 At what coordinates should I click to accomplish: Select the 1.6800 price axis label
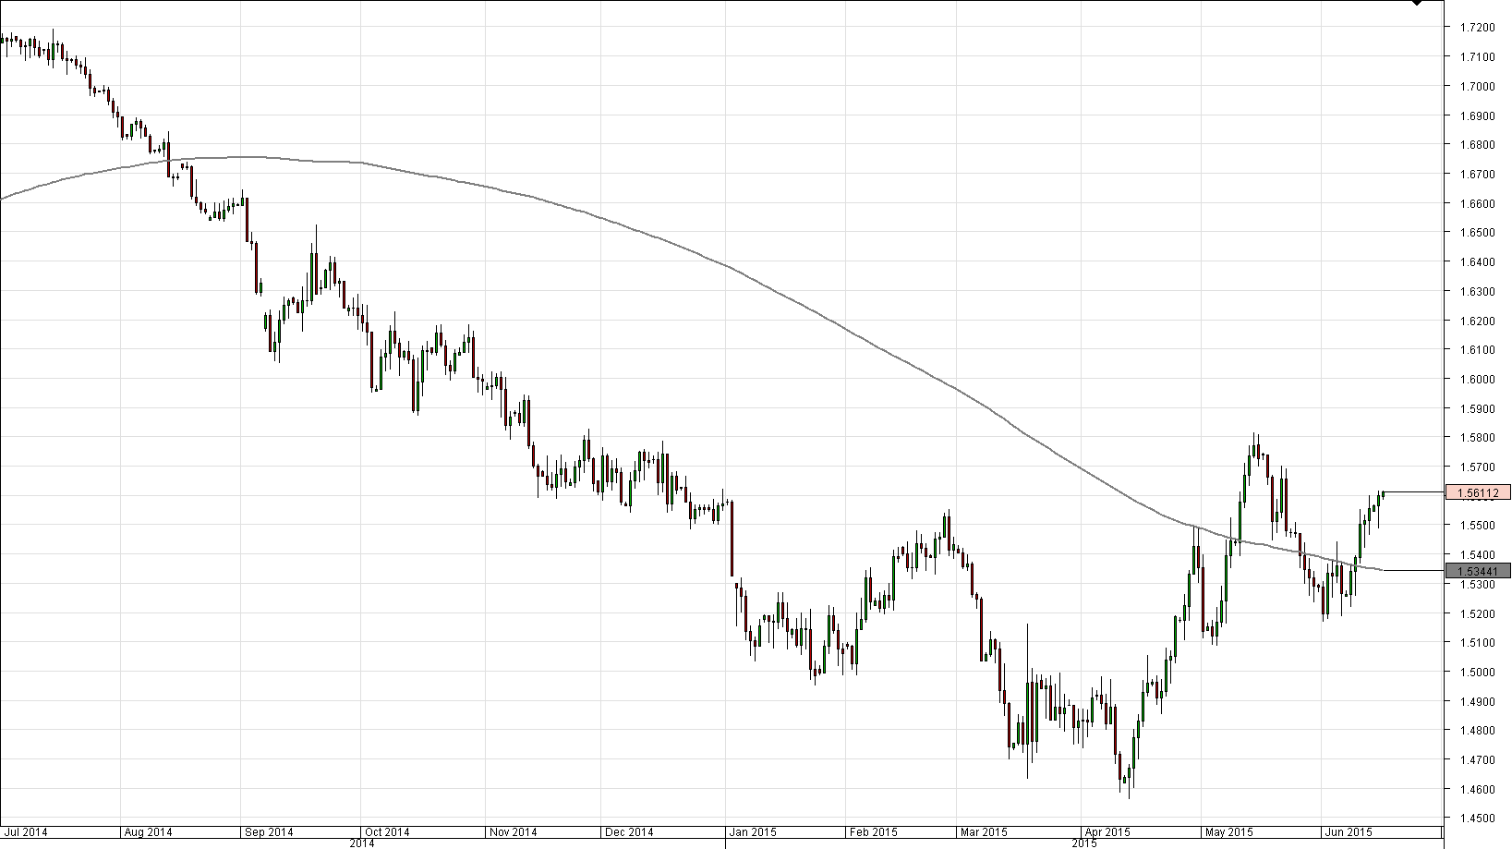(x=1477, y=145)
